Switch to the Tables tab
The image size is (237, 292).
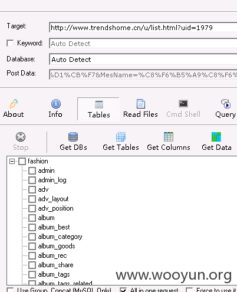(98, 109)
